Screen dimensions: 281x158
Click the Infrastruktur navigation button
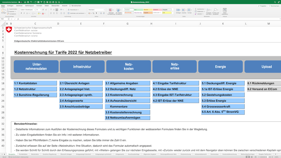click(x=82, y=67)
